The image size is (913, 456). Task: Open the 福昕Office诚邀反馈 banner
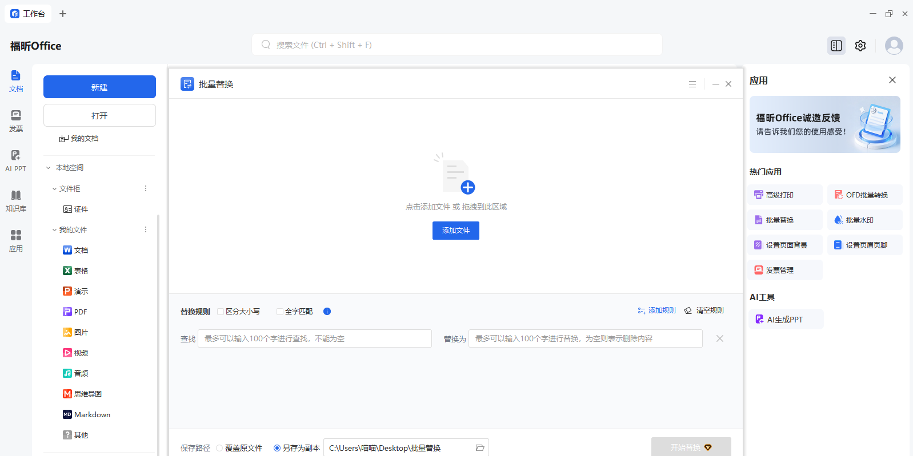[x=825, y=124]
